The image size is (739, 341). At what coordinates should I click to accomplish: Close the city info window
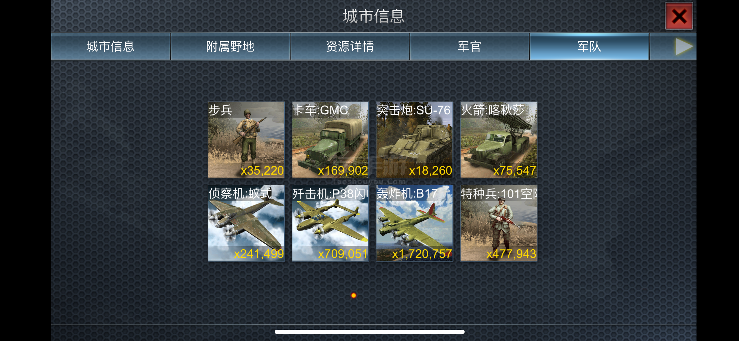(x=679, y=16)
